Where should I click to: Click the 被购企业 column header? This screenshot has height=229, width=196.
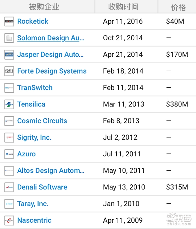[44, 7]
